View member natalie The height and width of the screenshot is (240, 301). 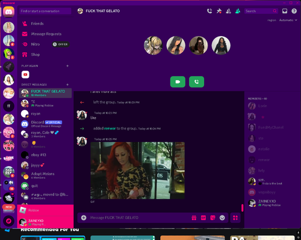[x=272, y=149]
